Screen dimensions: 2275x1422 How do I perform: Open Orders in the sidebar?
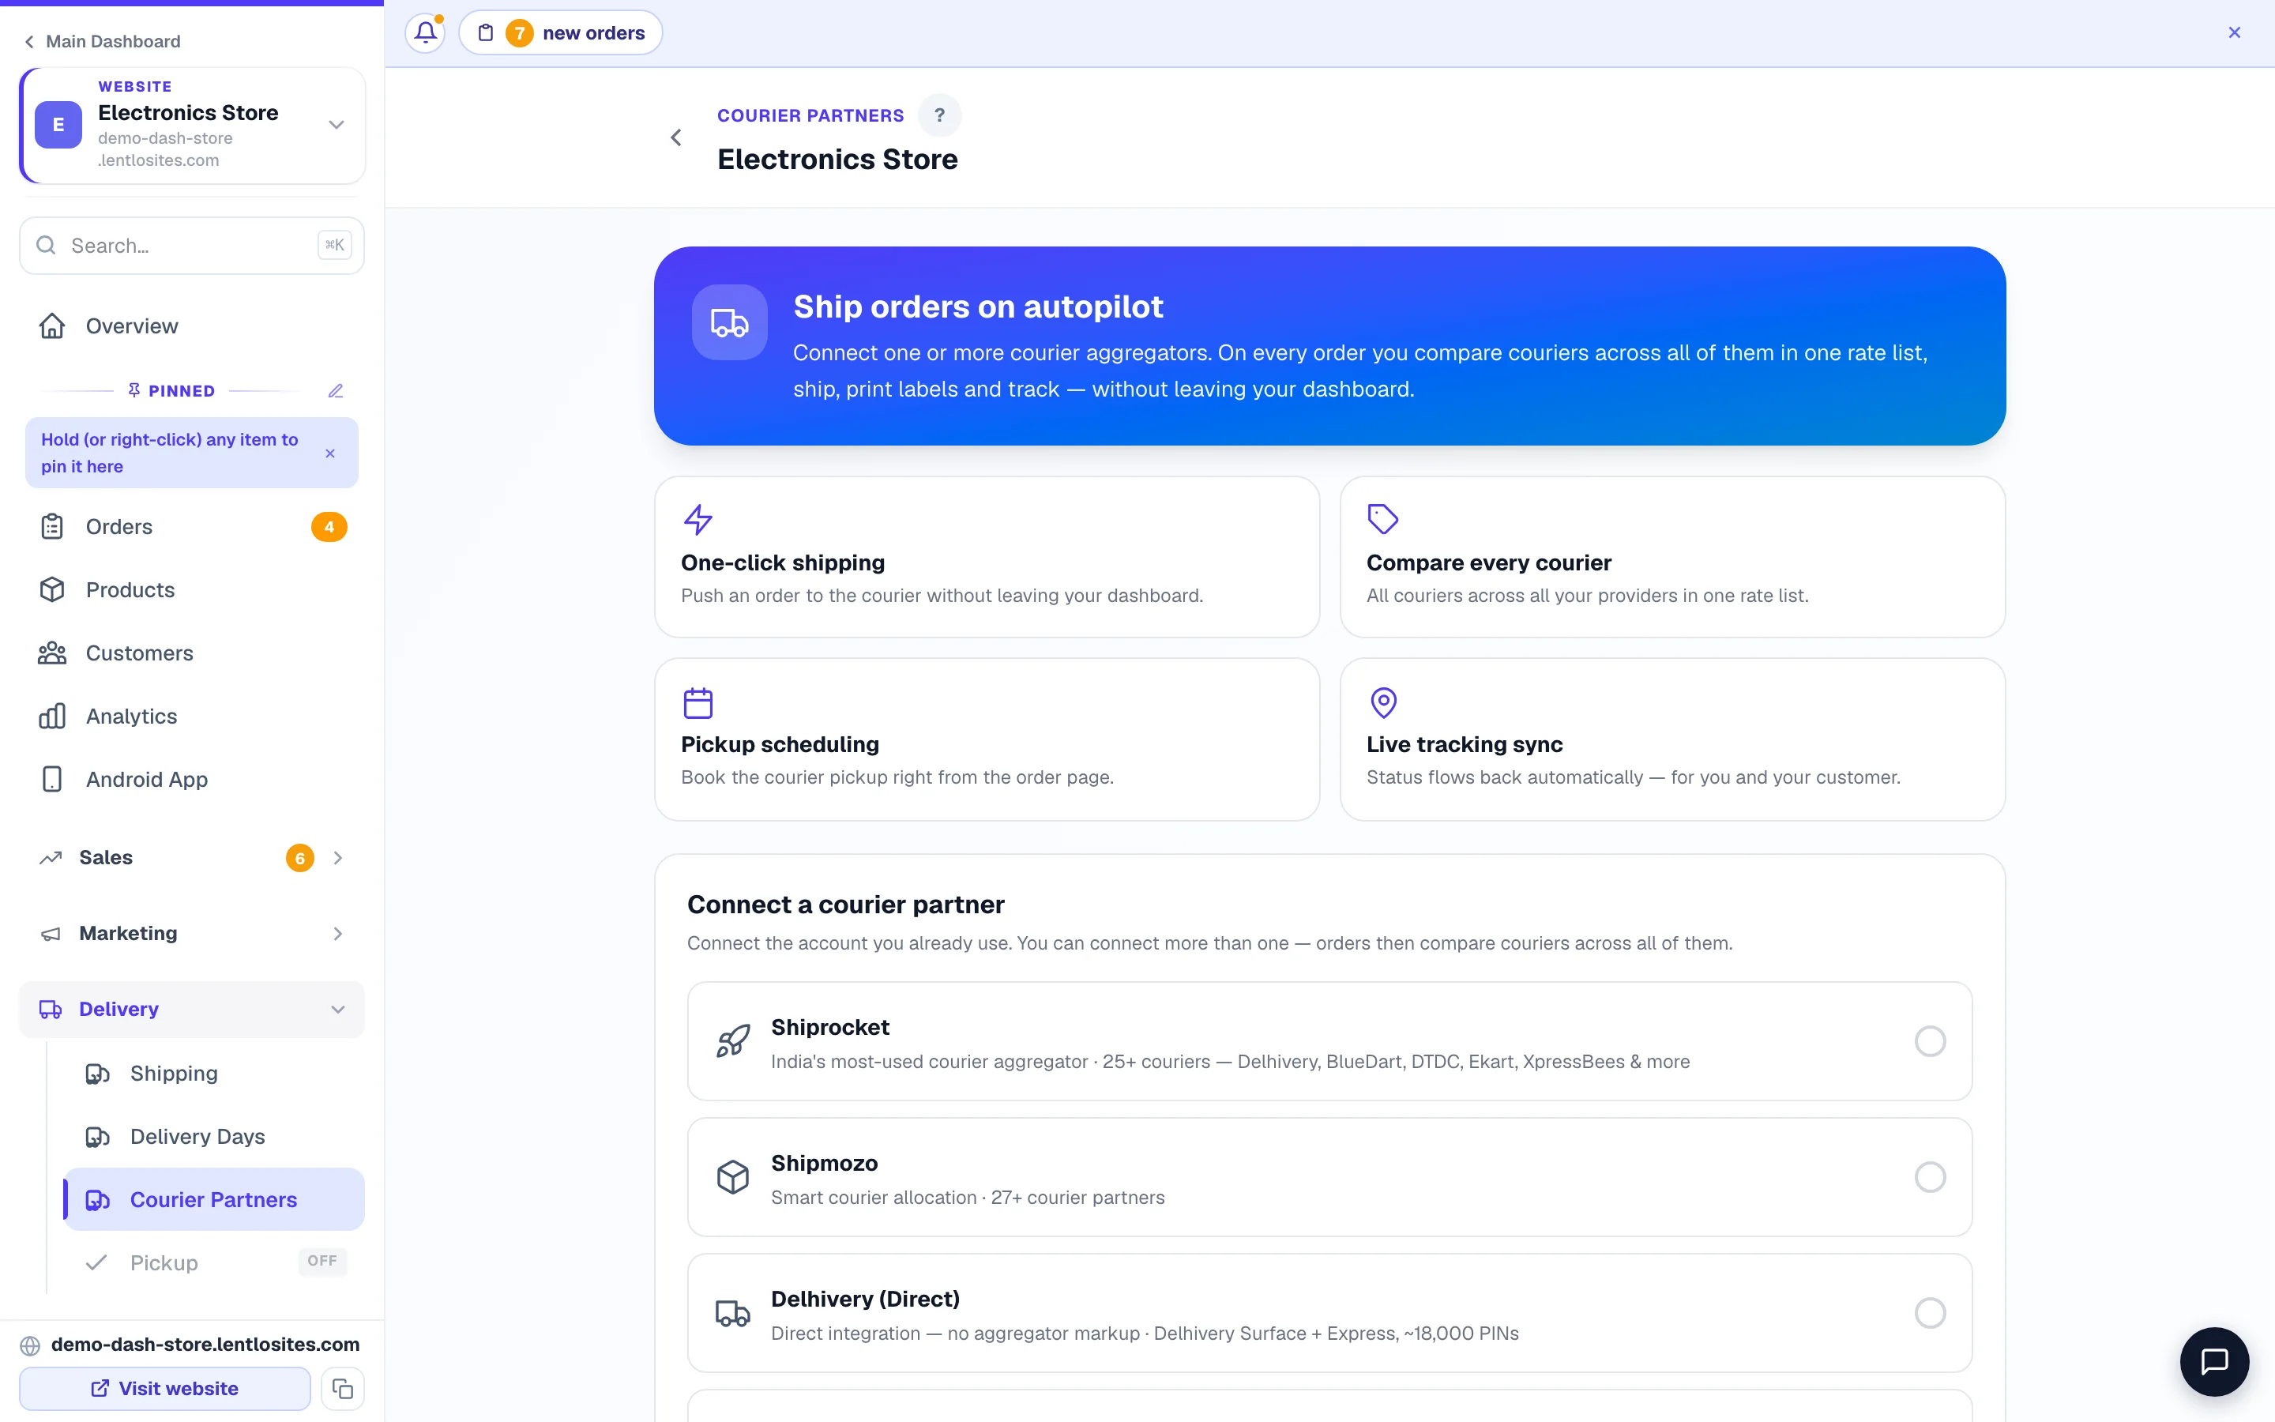pos(192,527)
